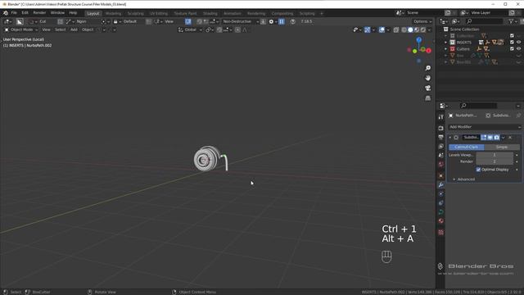Open the viewport Object menu
The width and height of the screenshot is (524, 295).
point(88,29)
